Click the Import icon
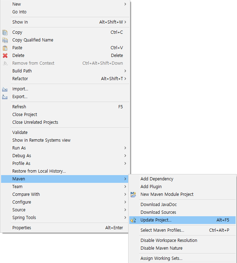Viewport: 237px width, 263px height. click(5, 89)
